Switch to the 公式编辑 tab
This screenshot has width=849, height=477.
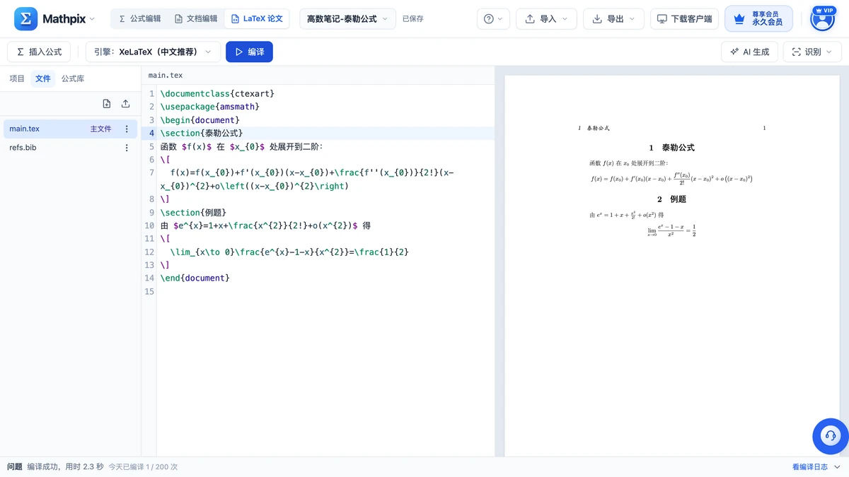[x=140, y=19]
